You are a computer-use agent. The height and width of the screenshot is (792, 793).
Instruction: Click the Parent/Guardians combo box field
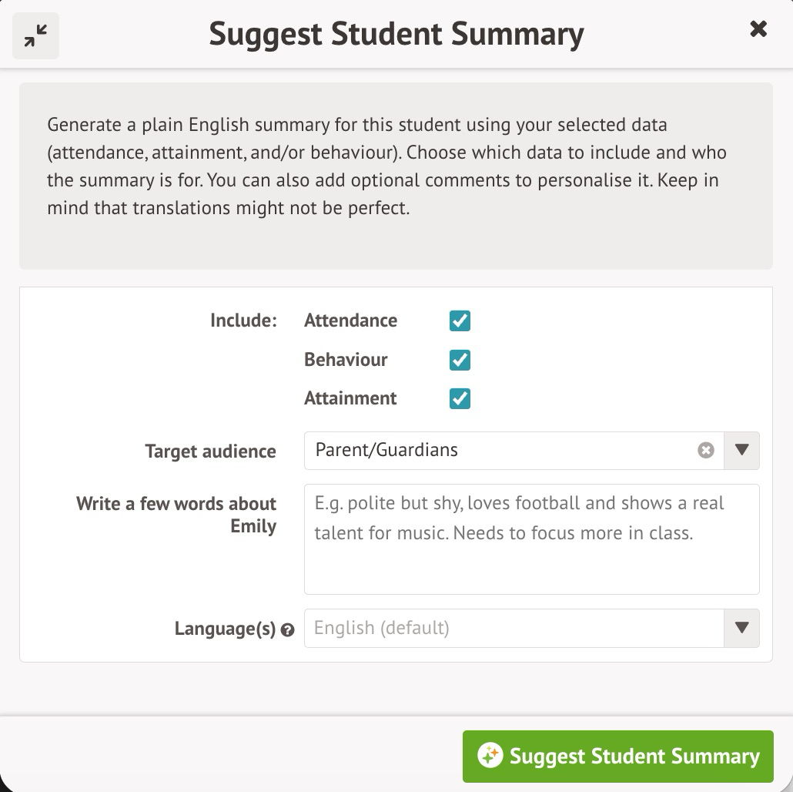[x=500, y=451]
